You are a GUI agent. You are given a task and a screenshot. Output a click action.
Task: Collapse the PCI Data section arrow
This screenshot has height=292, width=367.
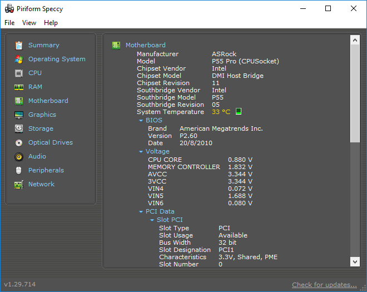click(141, 212)
